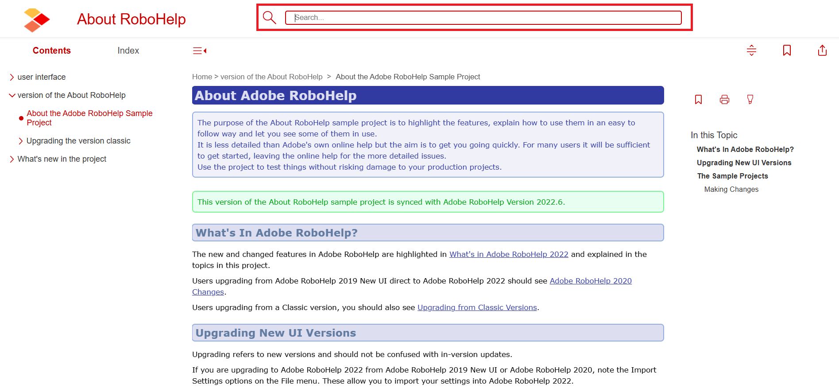Image resolution: width=839 pixels, height=392 pixels.
Task: Click the 'About Adobe RoboHelp' page heading
Action: (275, 95)
